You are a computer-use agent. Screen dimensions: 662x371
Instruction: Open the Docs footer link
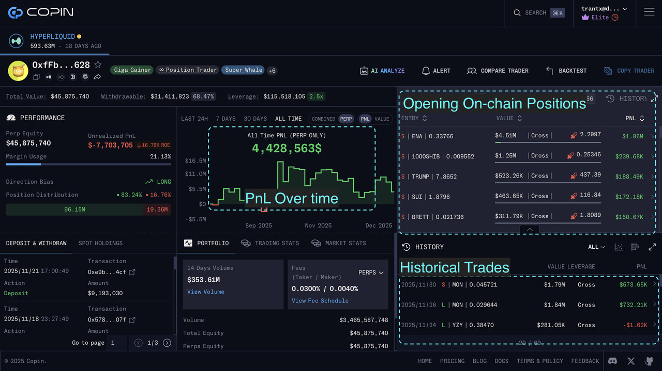tap(501, 361)
